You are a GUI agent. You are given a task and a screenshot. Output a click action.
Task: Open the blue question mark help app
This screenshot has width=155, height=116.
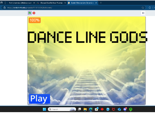point(108,109)
